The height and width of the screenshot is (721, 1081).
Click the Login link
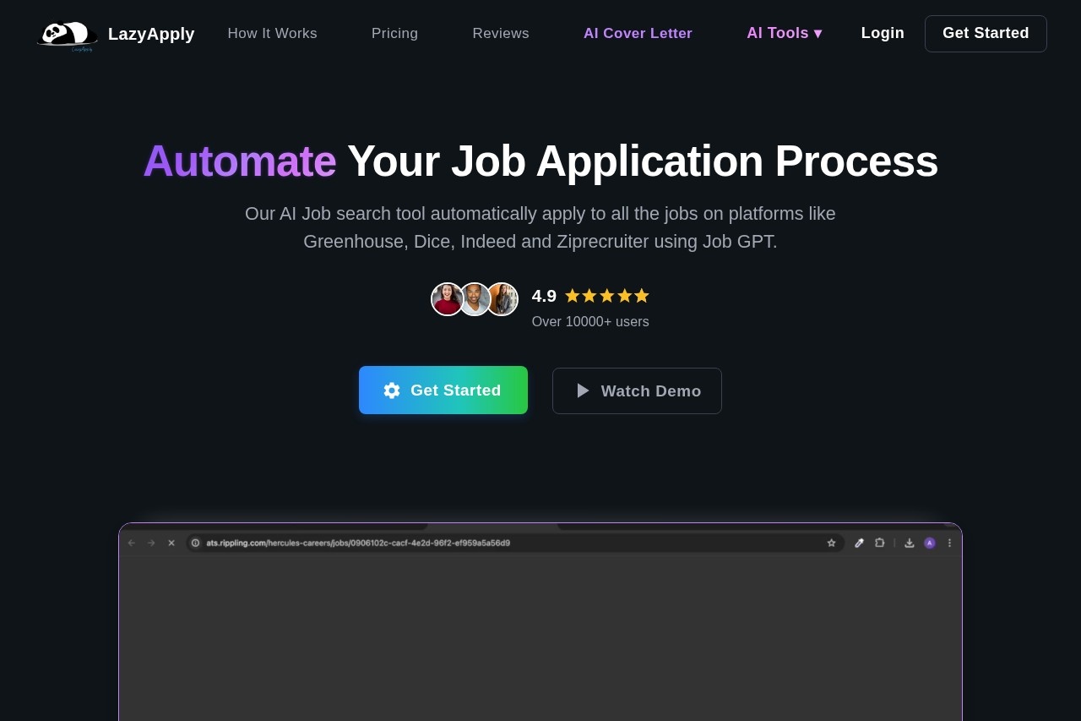click(x=882, y=33)
